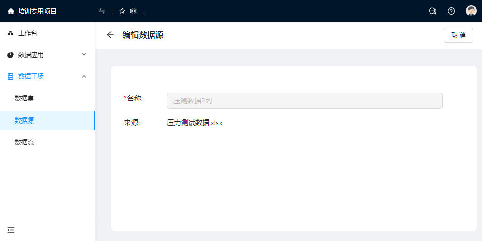Click the switch project arrows icon
This screenshot has width=482, height=241.
102,11
